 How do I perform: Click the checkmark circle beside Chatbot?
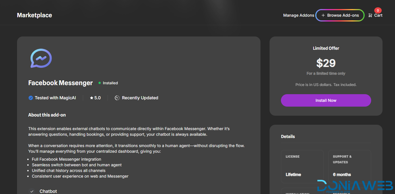(x=32, y=191)
